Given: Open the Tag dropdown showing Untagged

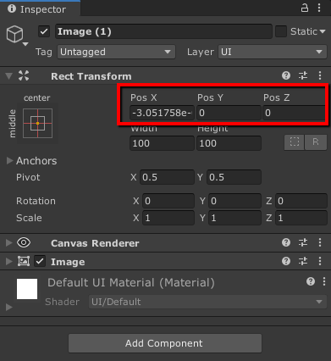Looking at the screenshot, I should coord(116,52).
